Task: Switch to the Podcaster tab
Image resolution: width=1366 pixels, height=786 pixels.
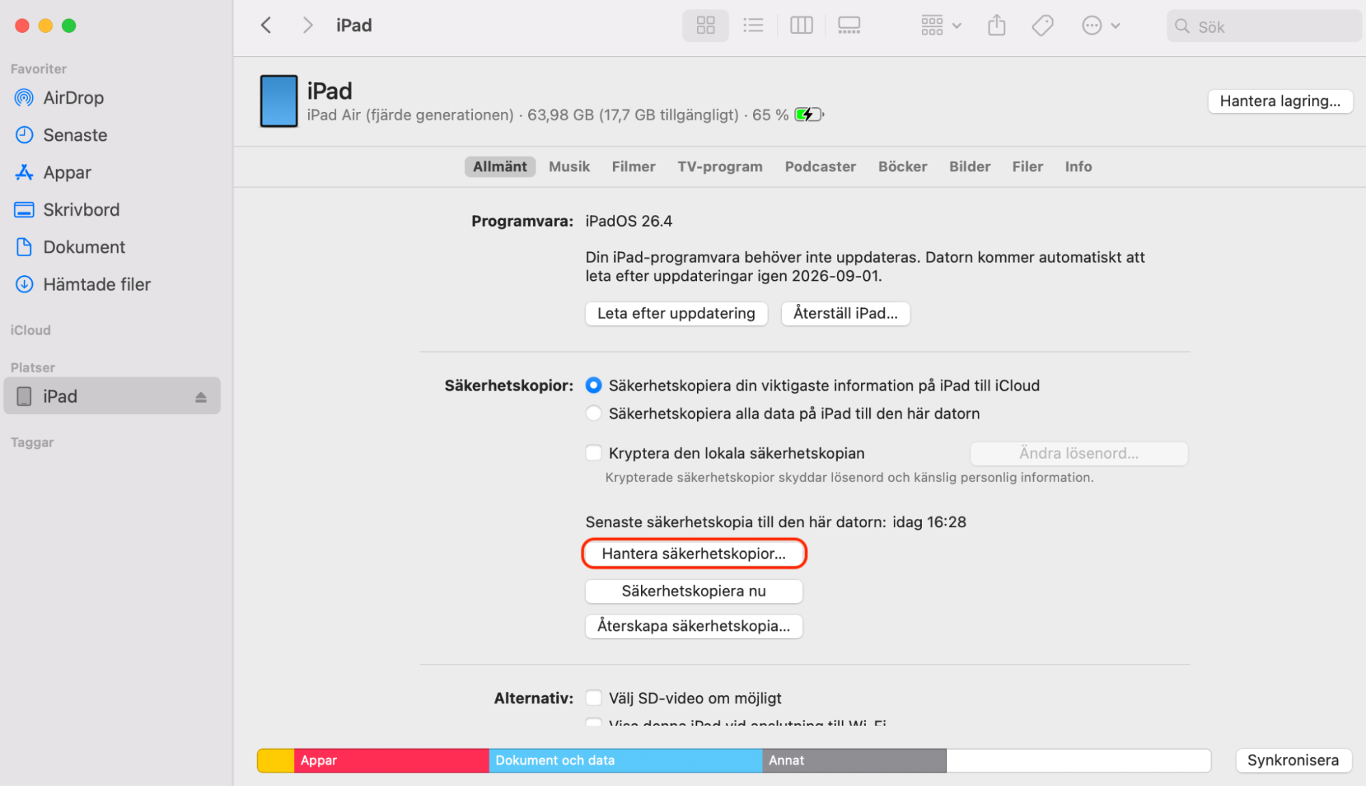Action: pyautogui.click(x=820, y=167)
